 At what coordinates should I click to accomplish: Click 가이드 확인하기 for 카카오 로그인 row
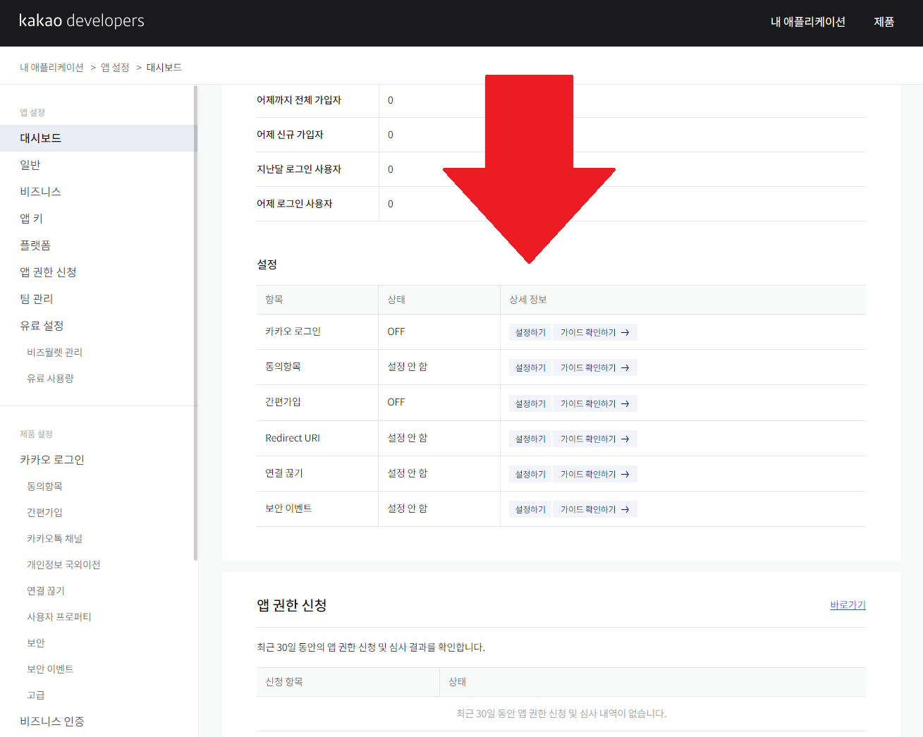pyautogui.click(x=595, y=332)
